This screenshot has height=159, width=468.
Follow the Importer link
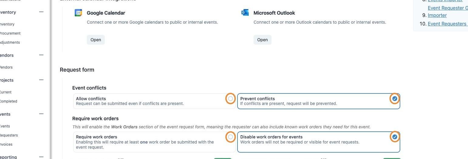437,15
